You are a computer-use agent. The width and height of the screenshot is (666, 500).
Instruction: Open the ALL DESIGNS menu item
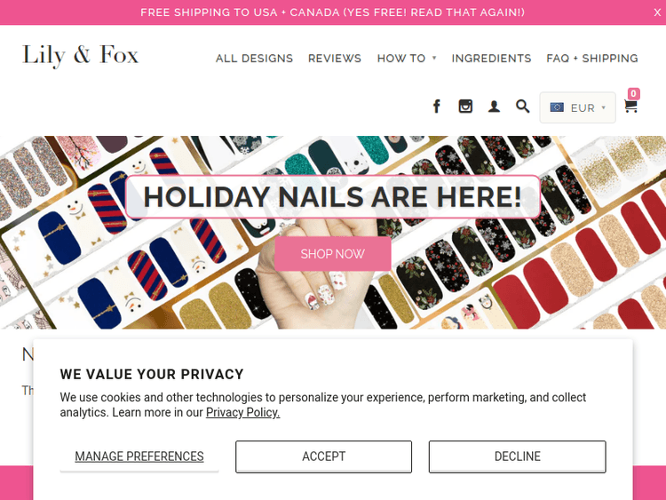pyautogui.click(x=254, y=59)
